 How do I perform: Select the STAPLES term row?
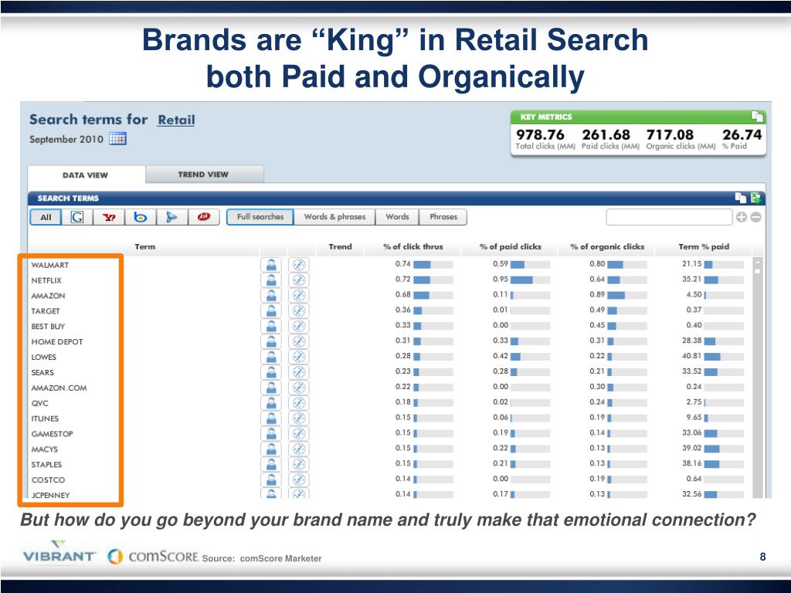click(x=46, y=464)
